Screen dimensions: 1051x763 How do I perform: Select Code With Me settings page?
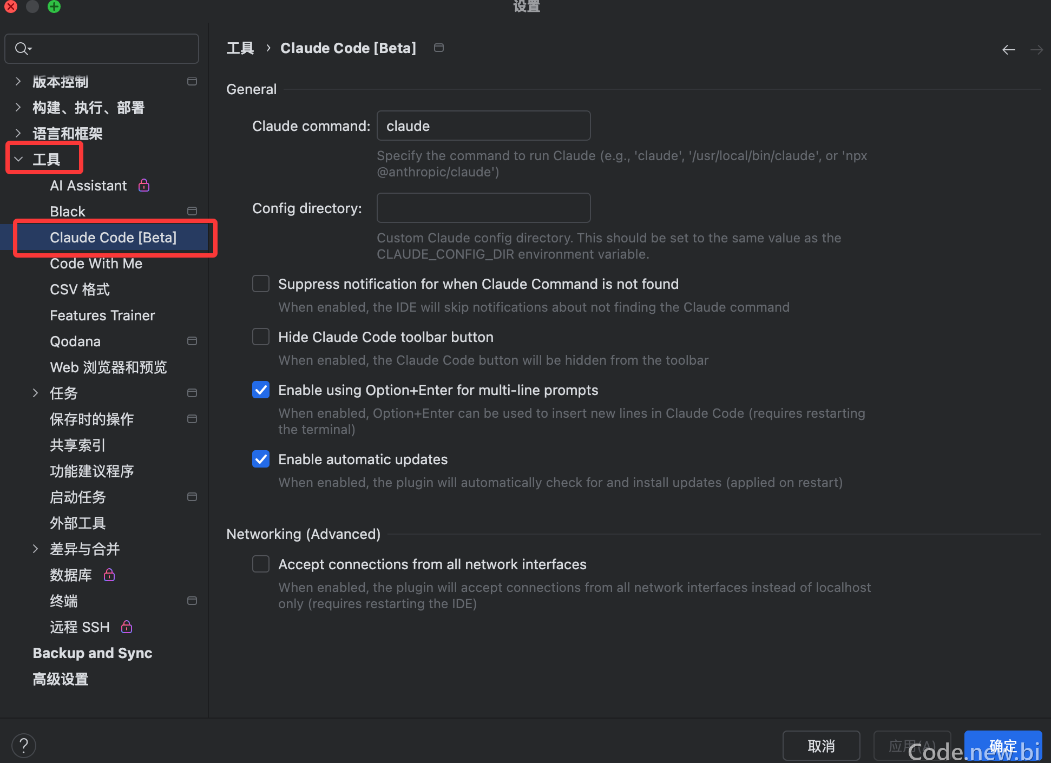[x=96, y=263]
